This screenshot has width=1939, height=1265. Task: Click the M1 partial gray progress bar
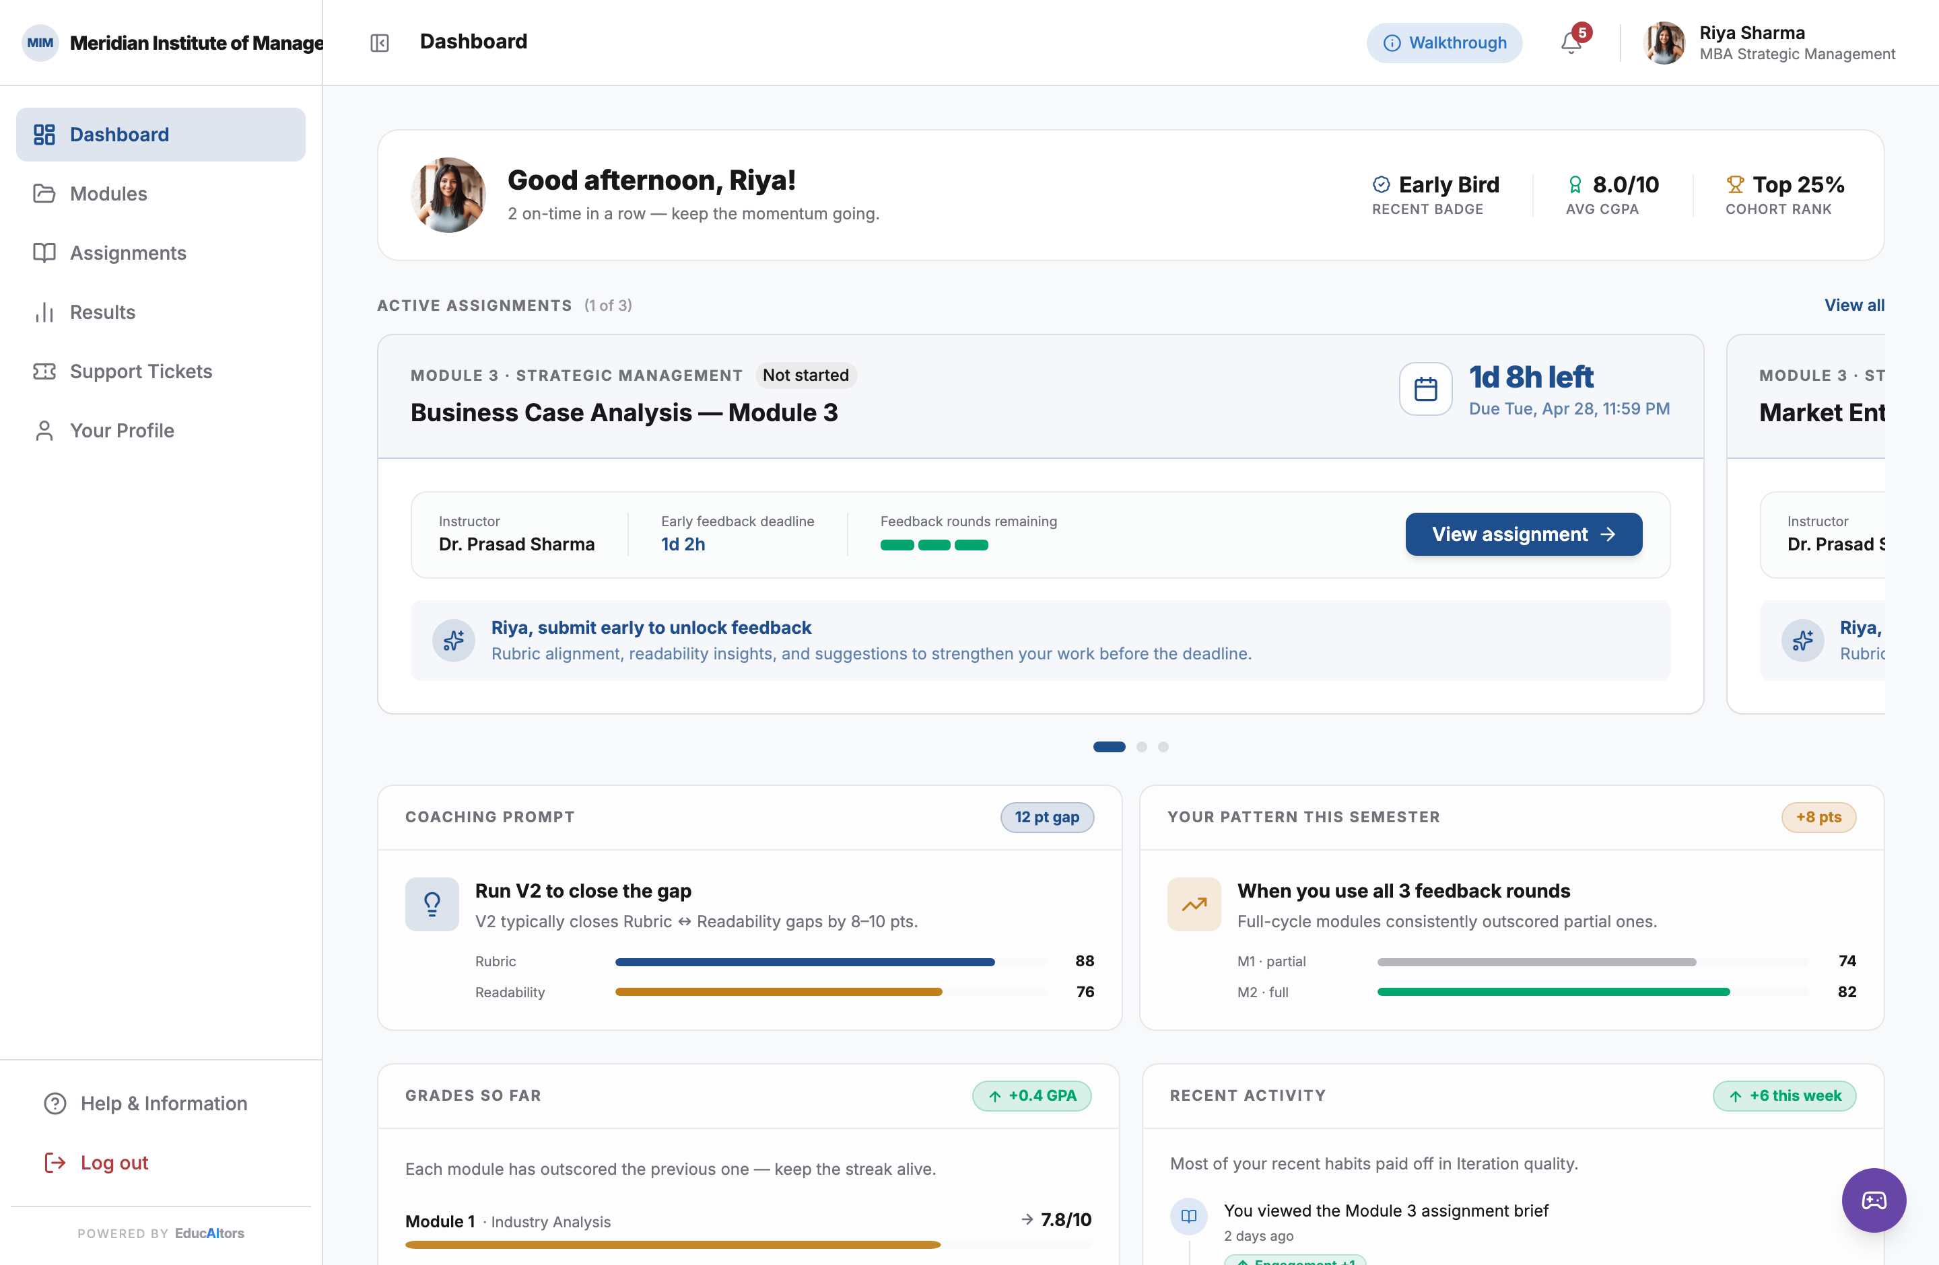point(1592,962)
